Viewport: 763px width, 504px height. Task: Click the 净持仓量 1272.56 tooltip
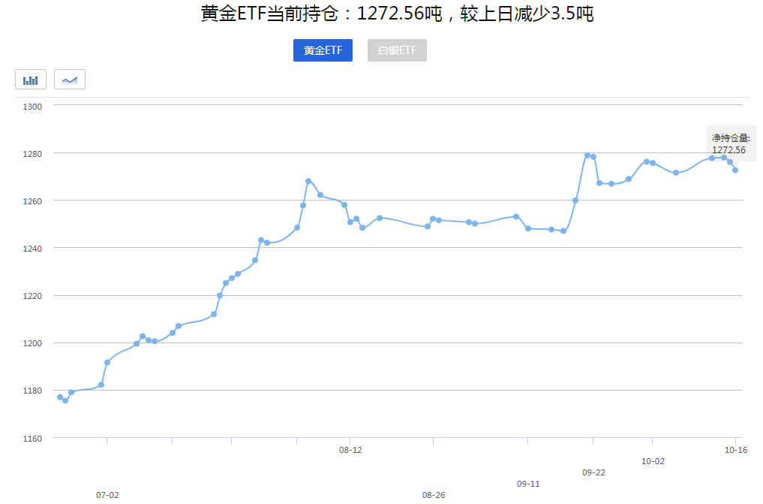click(x=731, y=143)
